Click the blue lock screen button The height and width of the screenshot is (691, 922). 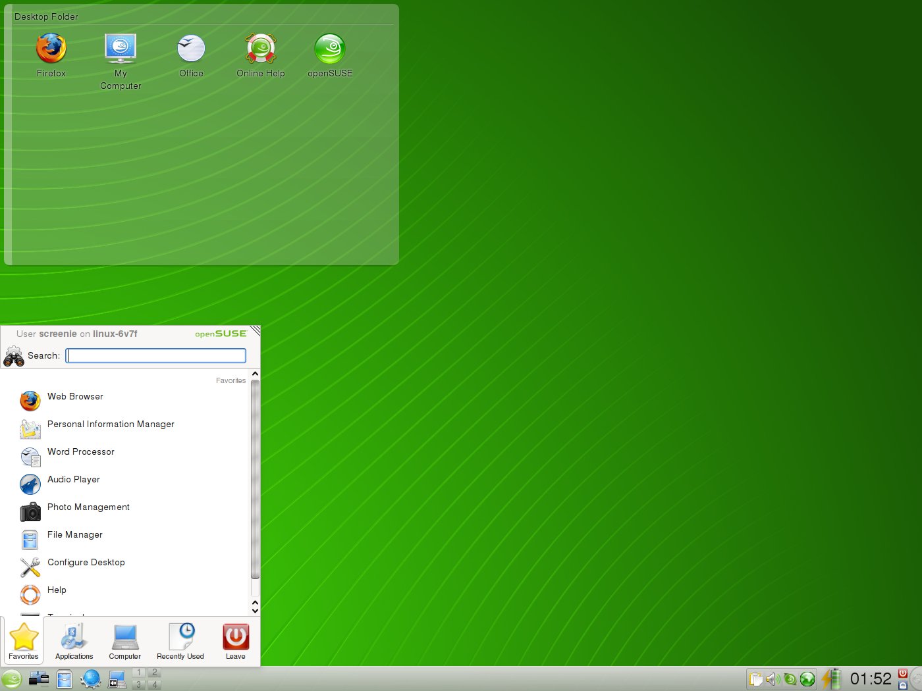903,685
